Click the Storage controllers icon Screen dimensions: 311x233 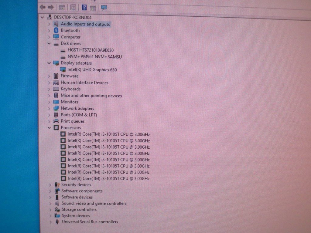pyautogui.click(x=57, y=209)
